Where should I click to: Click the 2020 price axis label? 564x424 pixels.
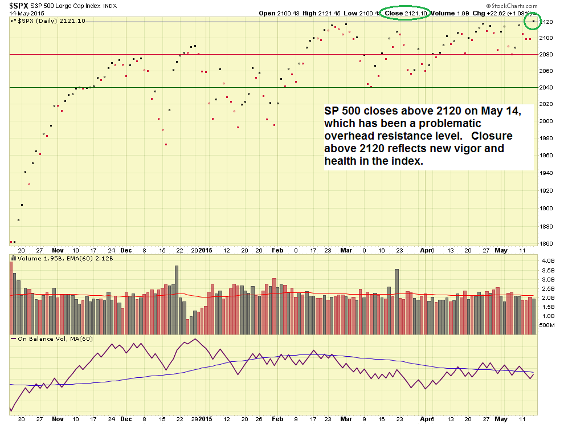546,104
